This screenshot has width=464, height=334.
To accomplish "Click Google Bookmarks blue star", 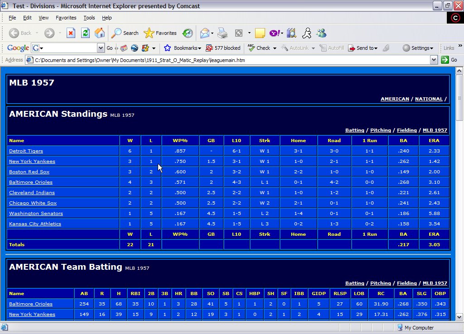I will (x=167, y=48).
